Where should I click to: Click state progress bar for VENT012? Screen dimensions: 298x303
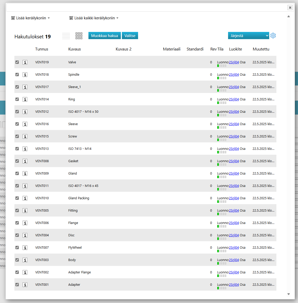coord(222,115)
